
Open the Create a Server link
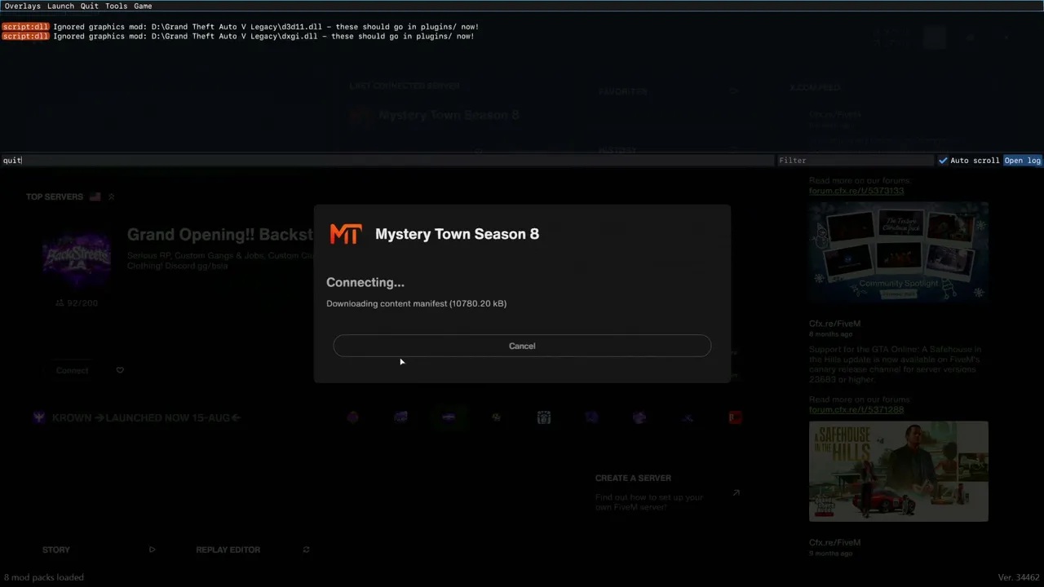pyautogui.click(x=633, y=478)
